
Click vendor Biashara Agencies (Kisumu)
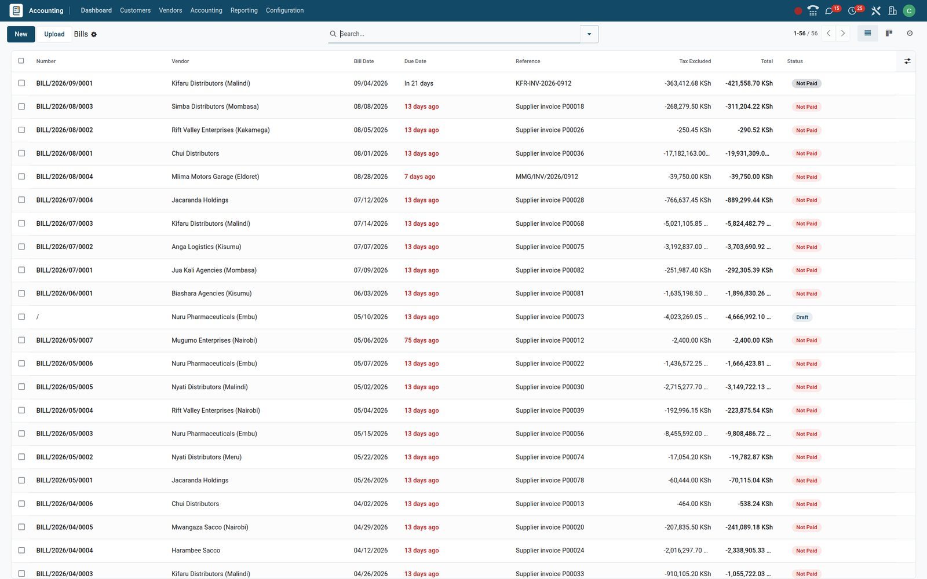[x=211, y=294]
